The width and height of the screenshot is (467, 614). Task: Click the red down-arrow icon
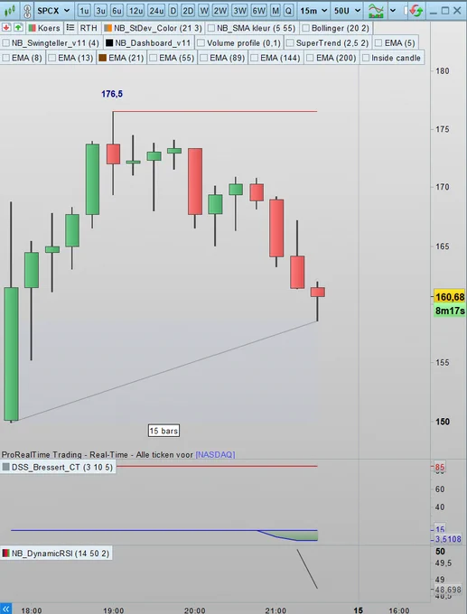pyautogui.click(x=6, y=28)
